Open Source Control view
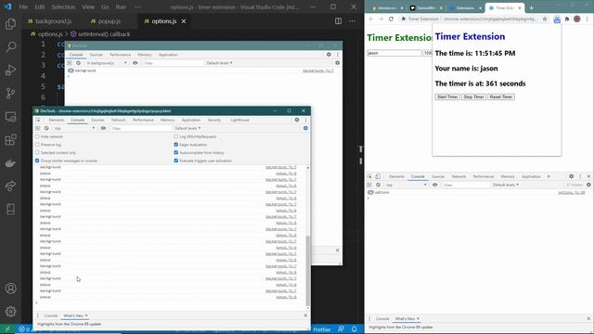This screenshot has height=334, width=594. click(x=10, y=93)
